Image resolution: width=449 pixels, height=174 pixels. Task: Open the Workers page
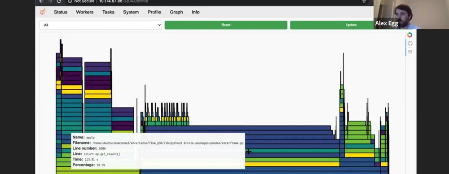point(85,12)
